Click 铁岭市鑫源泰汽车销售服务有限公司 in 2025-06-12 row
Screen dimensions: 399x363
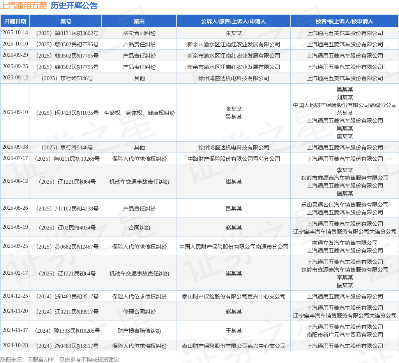pos(344,178)
